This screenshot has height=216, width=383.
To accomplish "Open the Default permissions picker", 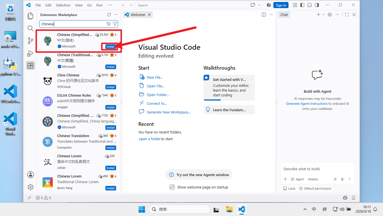I will (315, 188).
